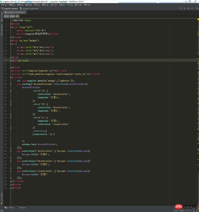Collapse the app.config fold on line 20
This screenshot has width=199, height=212.
click(11, 84)
